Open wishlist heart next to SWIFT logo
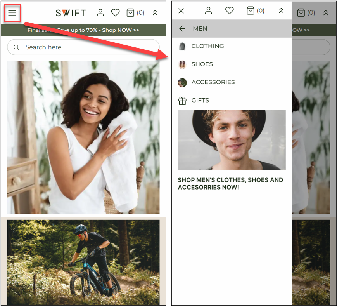This screenshot has height=306, width=337. point(115,13)
